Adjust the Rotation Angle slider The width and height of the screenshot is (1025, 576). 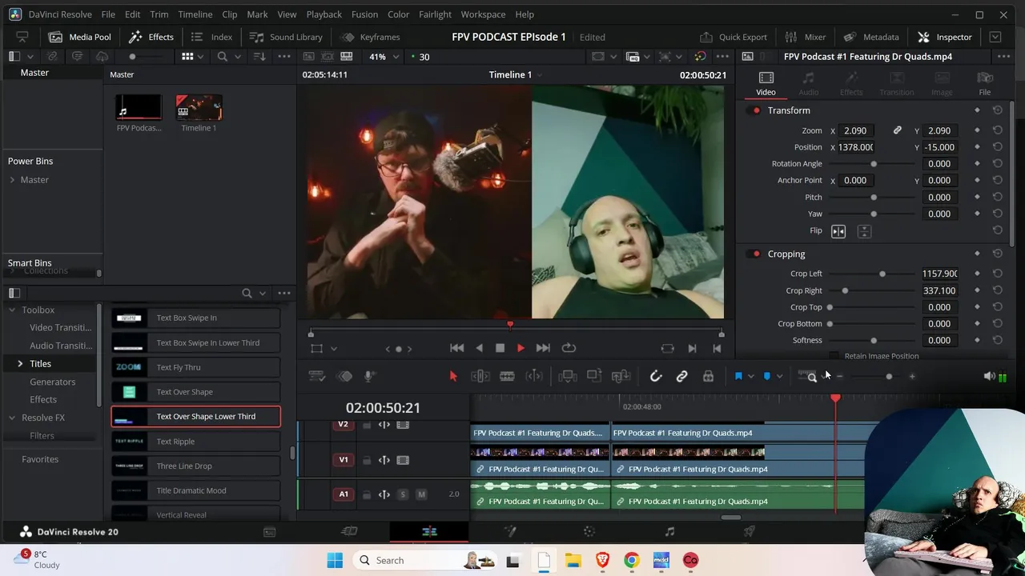pos(874,164)
